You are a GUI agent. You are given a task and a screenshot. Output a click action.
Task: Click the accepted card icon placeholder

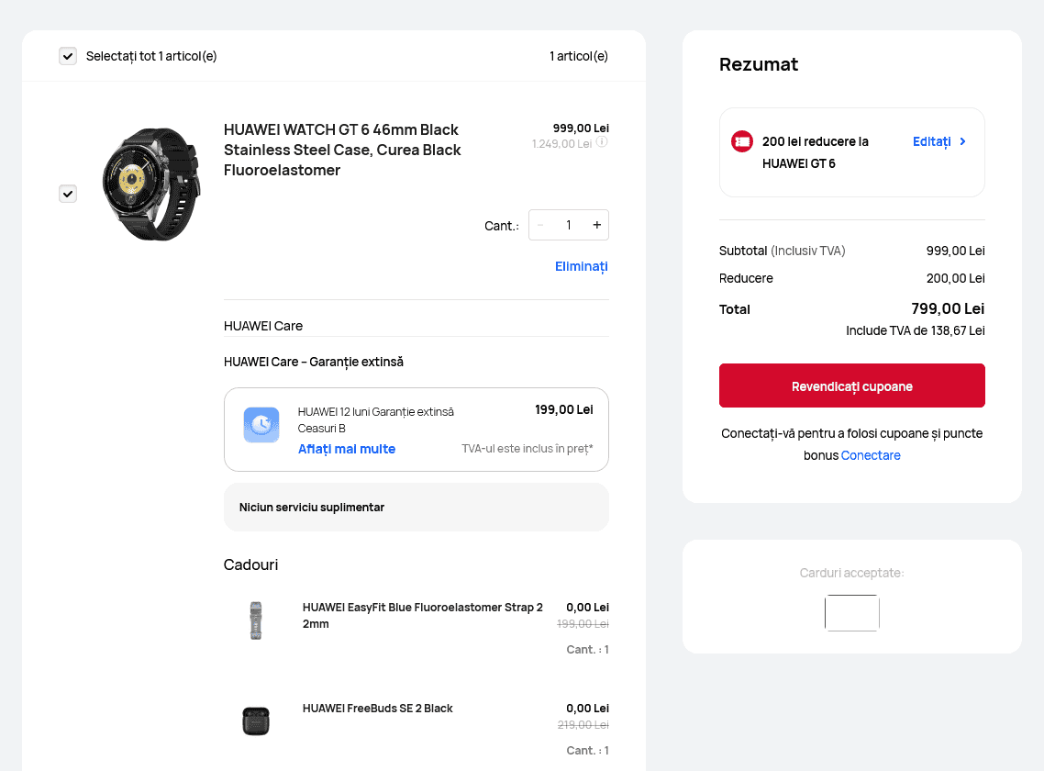point(851,612)
